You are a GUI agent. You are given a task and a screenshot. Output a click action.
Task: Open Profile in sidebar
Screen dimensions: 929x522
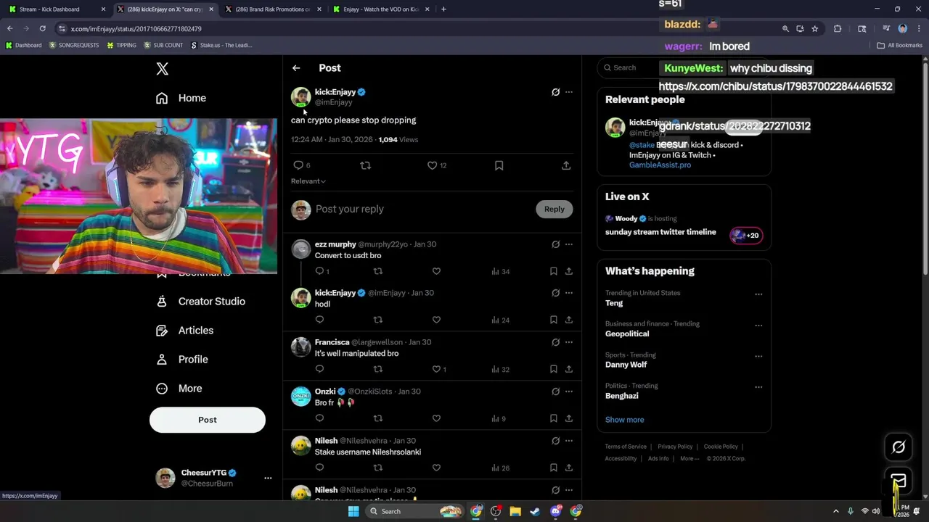click(x=182, y=360)
